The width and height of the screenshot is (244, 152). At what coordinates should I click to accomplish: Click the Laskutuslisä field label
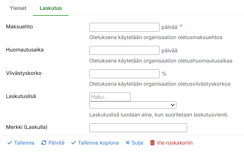(21, 96)
